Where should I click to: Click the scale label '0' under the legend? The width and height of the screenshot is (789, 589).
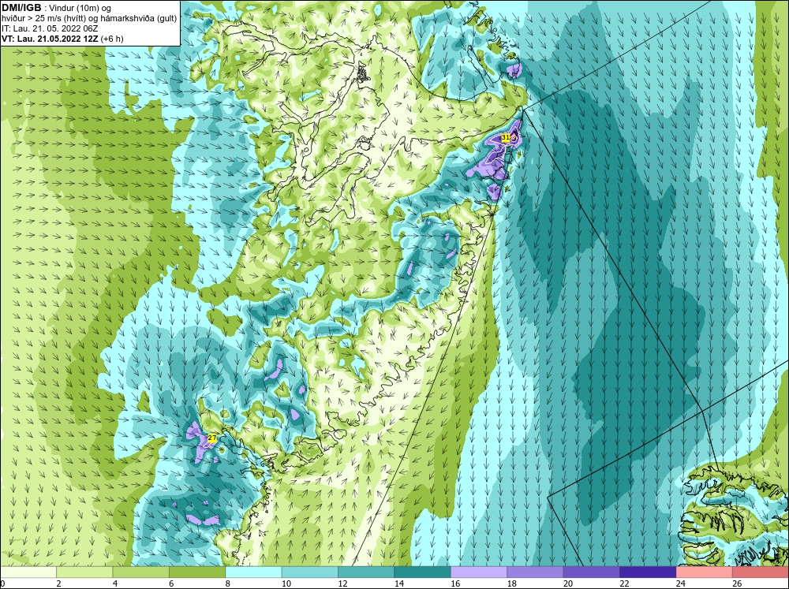coord(2,583)
